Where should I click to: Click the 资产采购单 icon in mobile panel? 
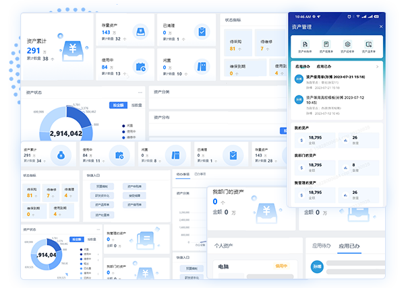pos(305,44)
